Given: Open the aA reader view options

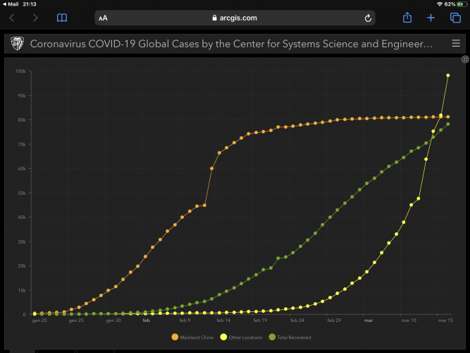Looking at the screenshot, I should click(104, 18).
